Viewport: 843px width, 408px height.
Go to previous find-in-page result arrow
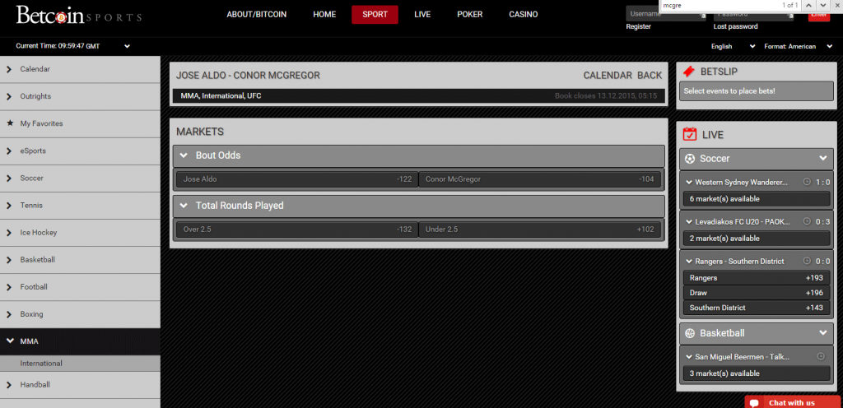[809, 6]
